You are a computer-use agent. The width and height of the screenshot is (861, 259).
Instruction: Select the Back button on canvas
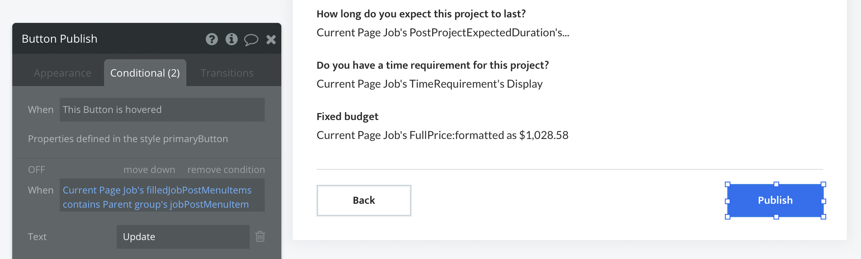pyautogui.click(x=364, y=201)
